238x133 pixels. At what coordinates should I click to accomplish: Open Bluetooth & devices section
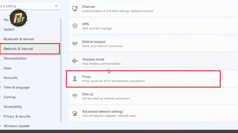point(19,39)
